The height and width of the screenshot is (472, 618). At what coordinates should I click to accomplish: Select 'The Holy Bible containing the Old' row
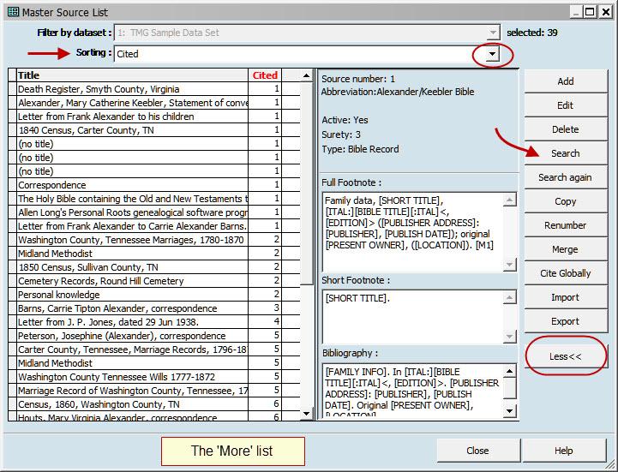click(153, 199)
